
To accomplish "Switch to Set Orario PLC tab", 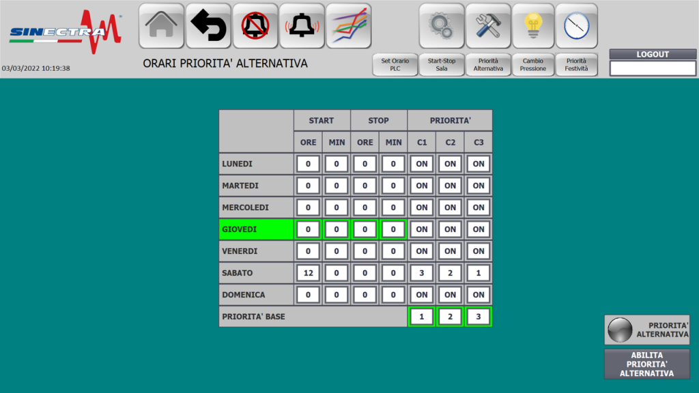I will tap(395, 65).
